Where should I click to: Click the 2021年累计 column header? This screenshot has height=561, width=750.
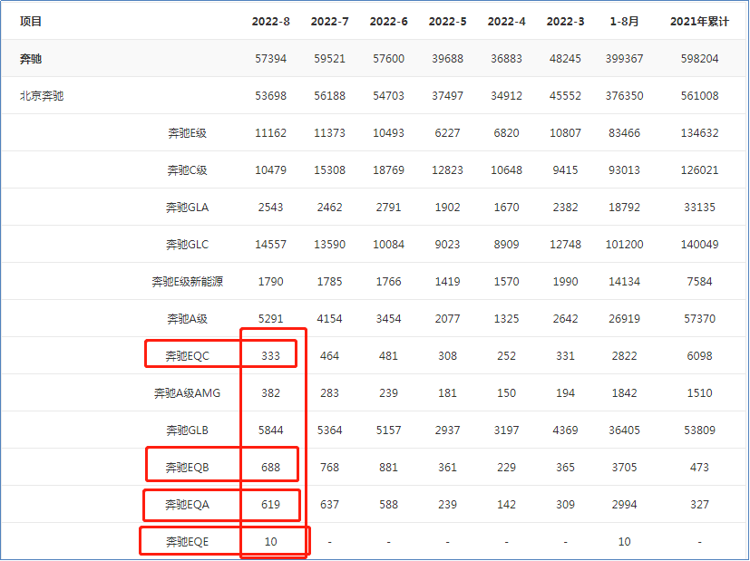coord(699,22)
